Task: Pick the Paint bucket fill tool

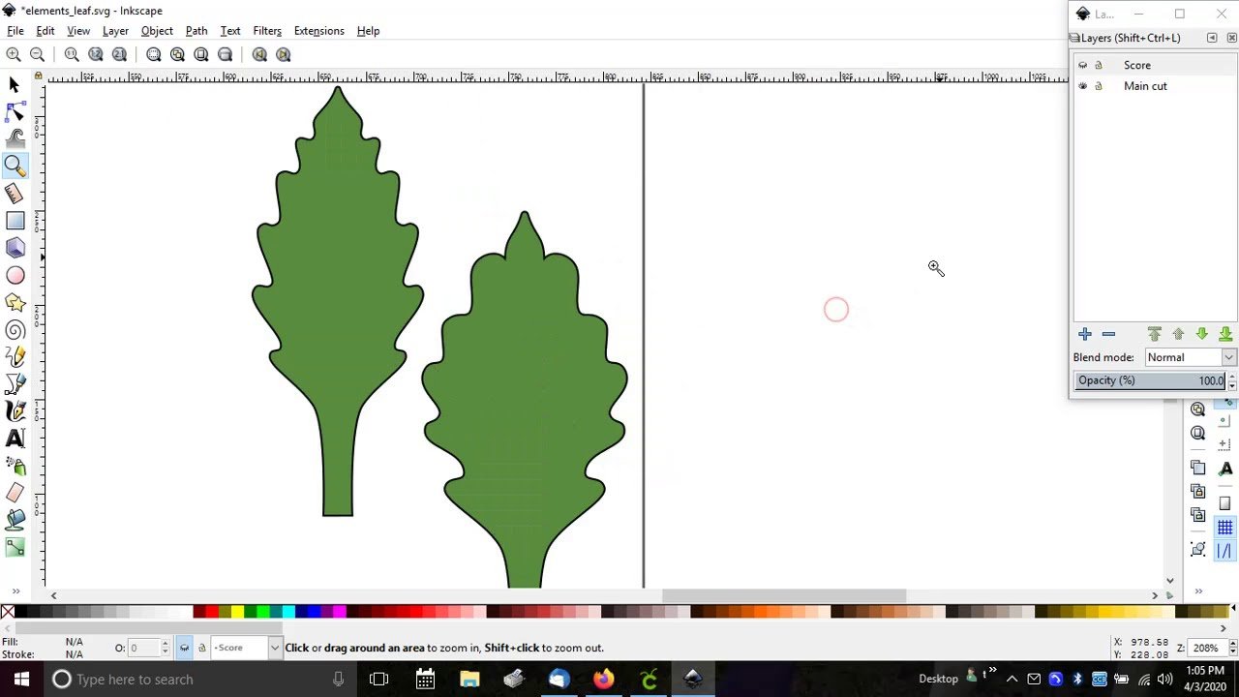Action: [x=15, y=520]
